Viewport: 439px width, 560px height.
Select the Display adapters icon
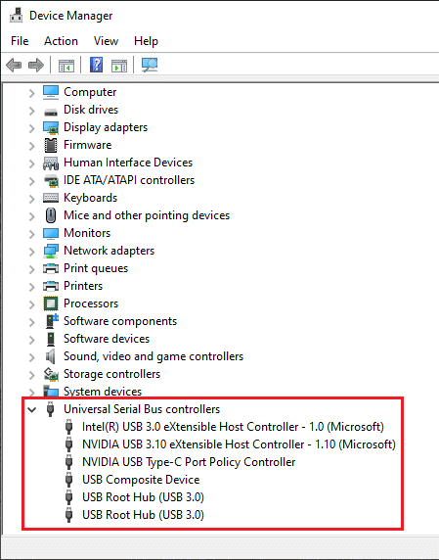pyautogui.click(x=51, y=127)
